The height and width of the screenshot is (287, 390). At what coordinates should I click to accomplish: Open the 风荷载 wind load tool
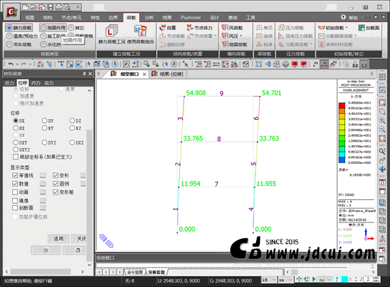(232, 27)
